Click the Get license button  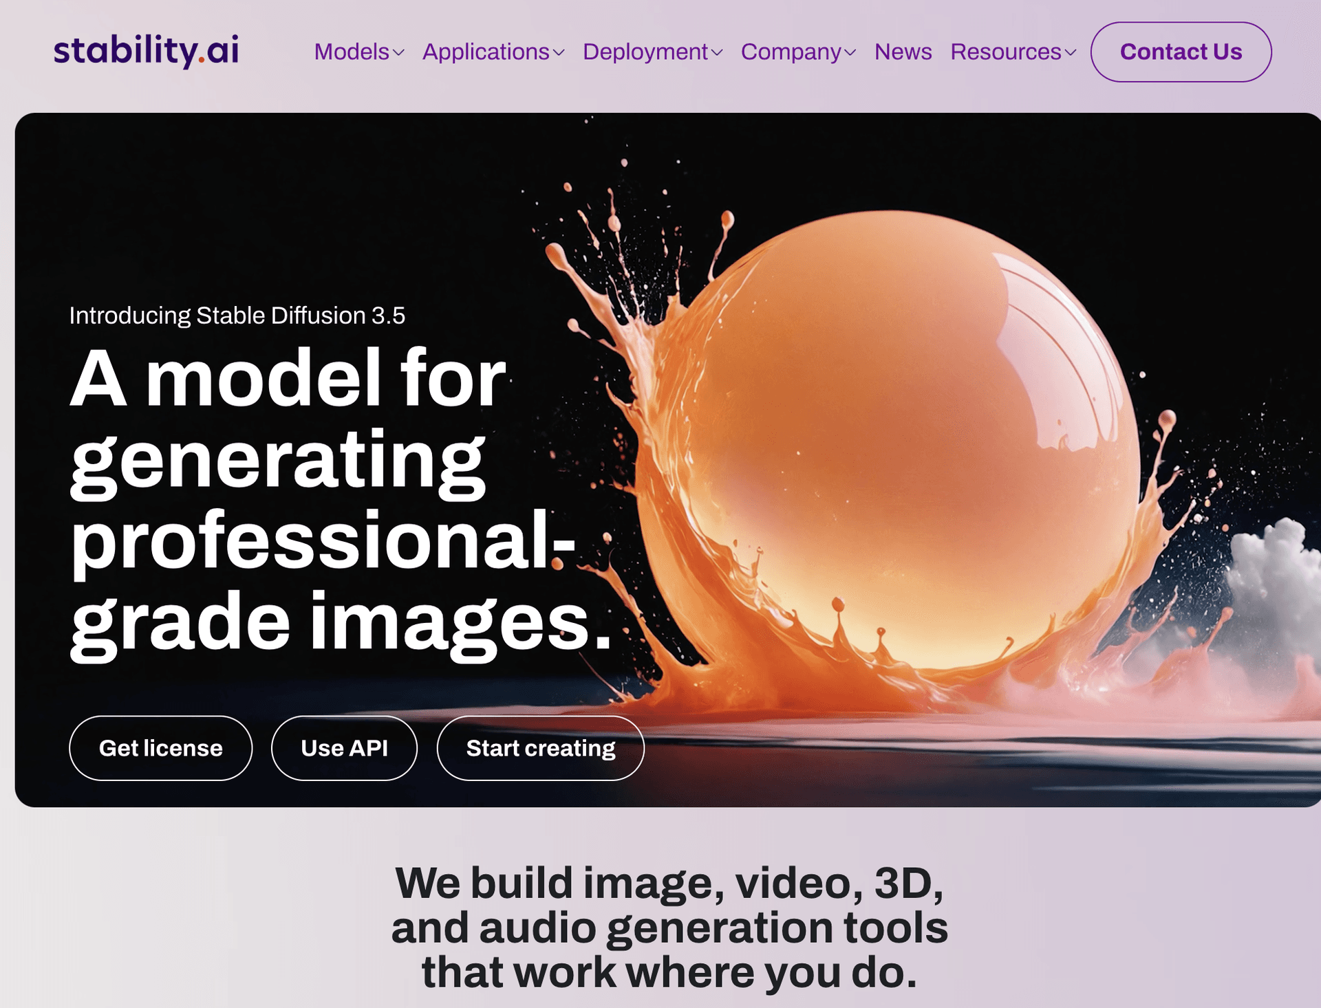click(160, 748)
